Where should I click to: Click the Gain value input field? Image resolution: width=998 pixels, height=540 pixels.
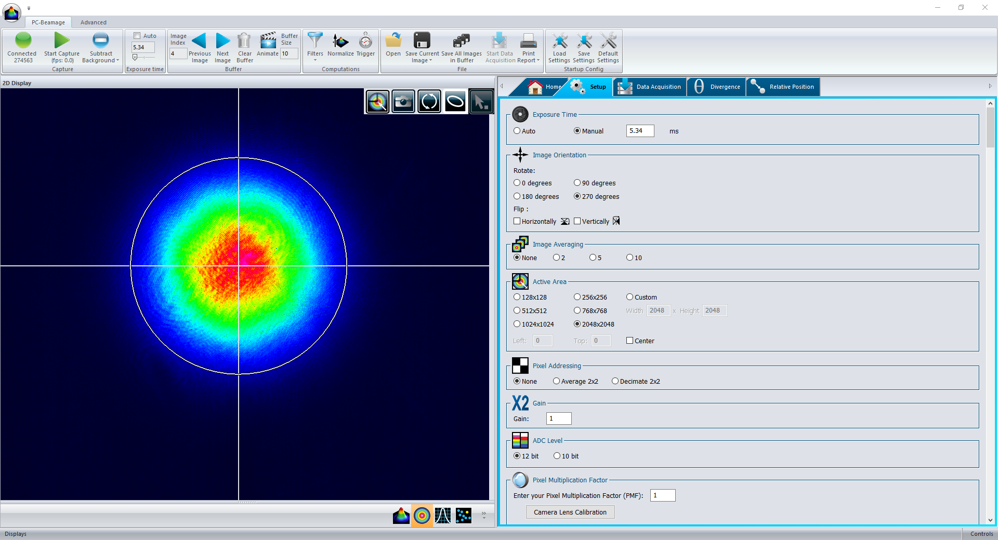tap(559, 419)
